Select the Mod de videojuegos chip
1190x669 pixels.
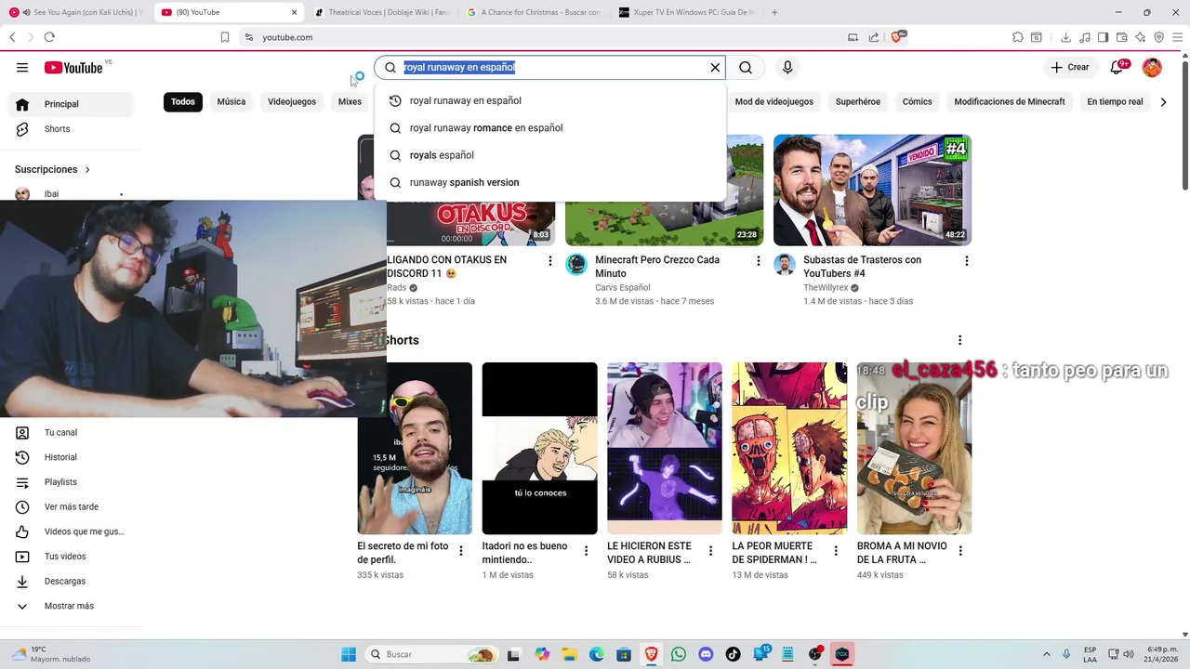tap(773, 102)
